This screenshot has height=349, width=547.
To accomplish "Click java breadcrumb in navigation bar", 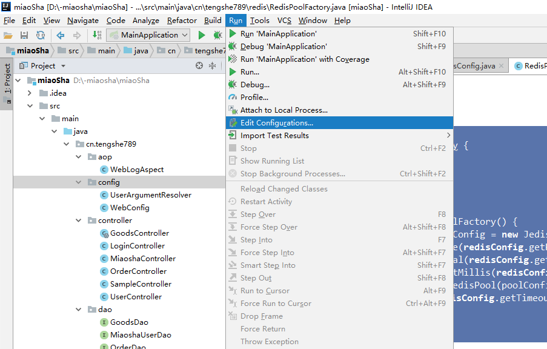I will tap(136, 51).
